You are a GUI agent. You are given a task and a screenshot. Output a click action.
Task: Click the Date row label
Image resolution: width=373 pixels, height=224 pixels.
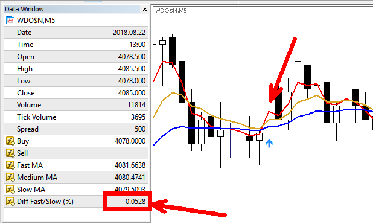[24, 33]
